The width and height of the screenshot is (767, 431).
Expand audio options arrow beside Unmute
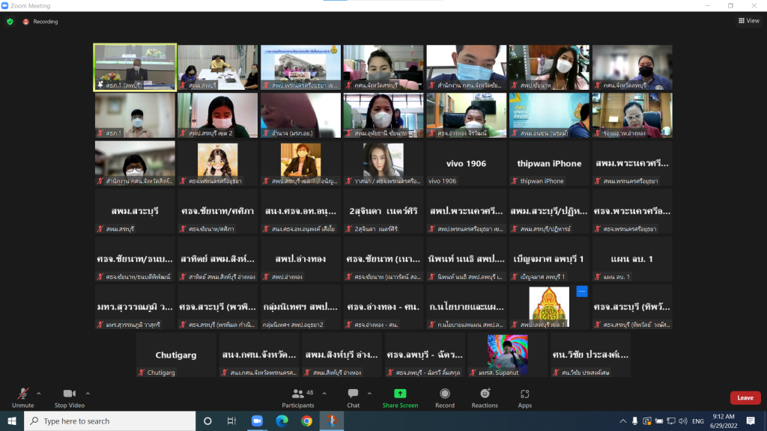39,394
